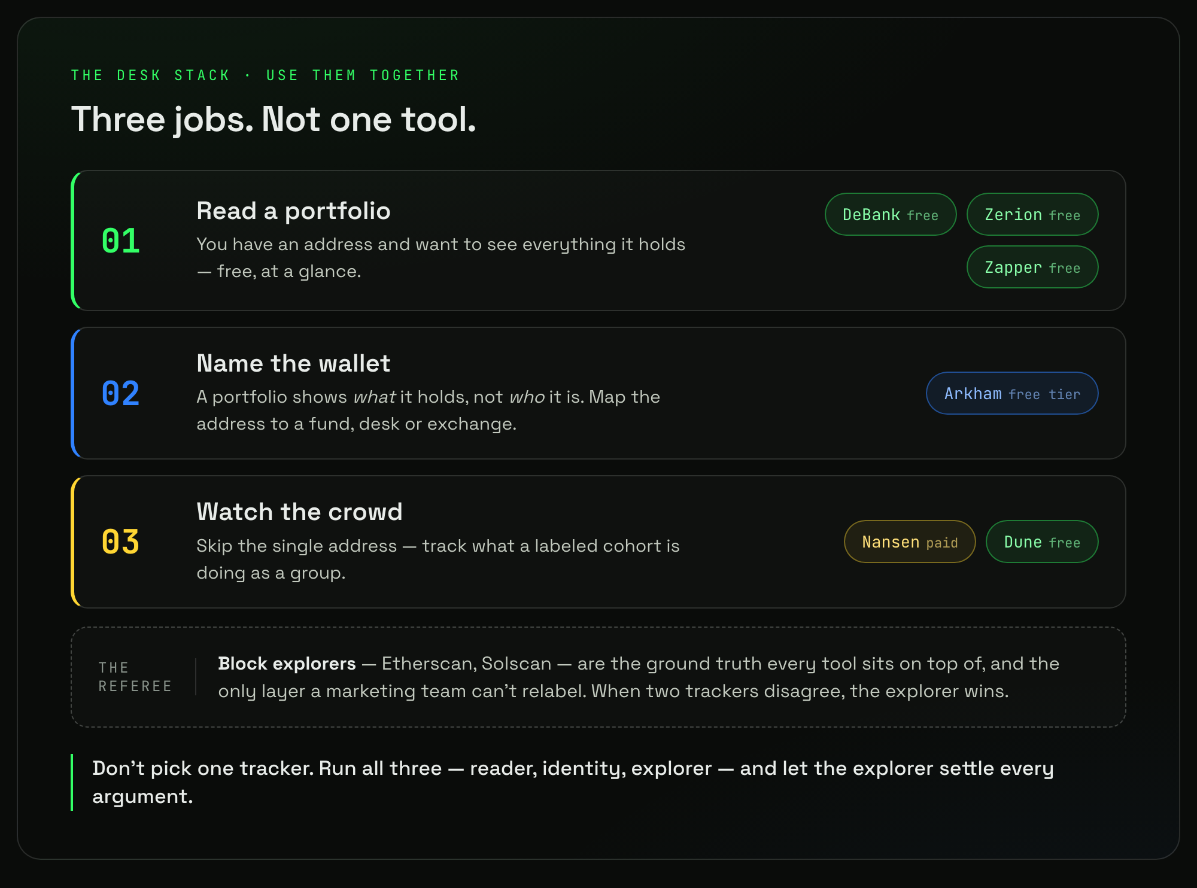Click the green step number 01

point(120,241)
